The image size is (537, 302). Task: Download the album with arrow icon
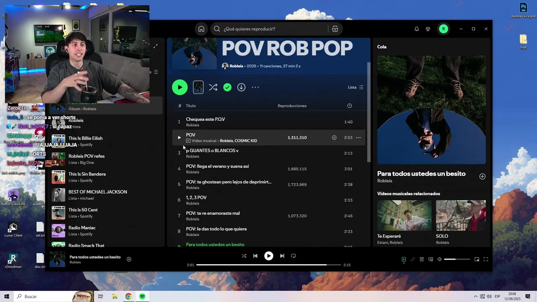click(241, 87)
